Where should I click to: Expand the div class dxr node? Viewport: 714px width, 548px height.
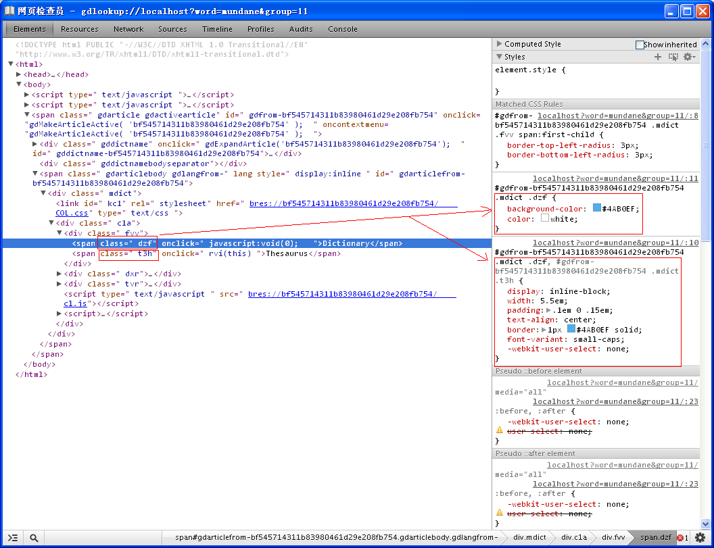[59, 274]
